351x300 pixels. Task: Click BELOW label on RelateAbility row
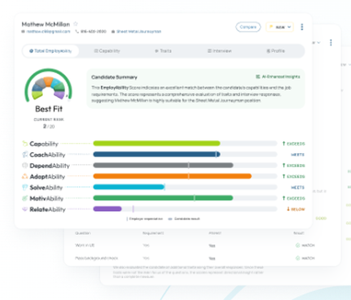tap(296, 209)
